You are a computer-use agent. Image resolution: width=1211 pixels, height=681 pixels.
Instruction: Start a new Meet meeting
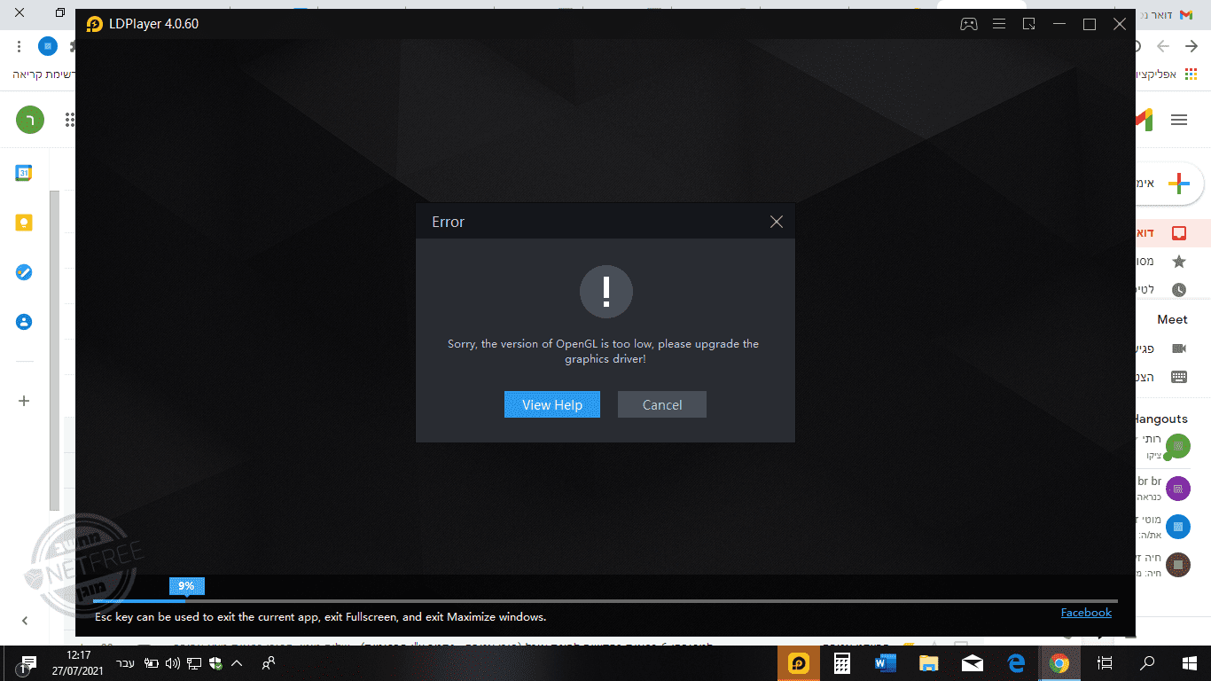(x=1178, y=348)
